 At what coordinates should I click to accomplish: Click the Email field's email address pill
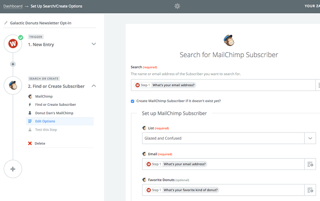pyautogui.click(x=176, y=164)
